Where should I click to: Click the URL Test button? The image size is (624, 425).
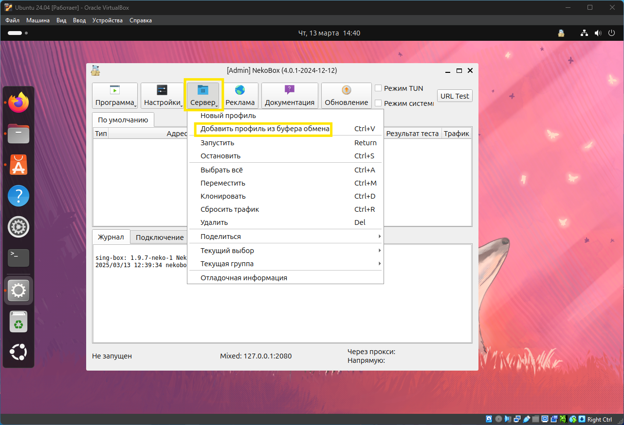point(455,96)
